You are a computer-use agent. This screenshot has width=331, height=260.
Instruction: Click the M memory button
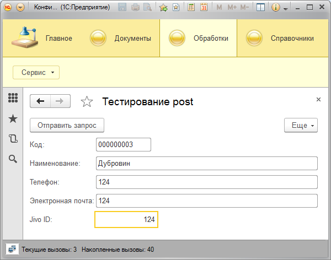tap(220, 8)
